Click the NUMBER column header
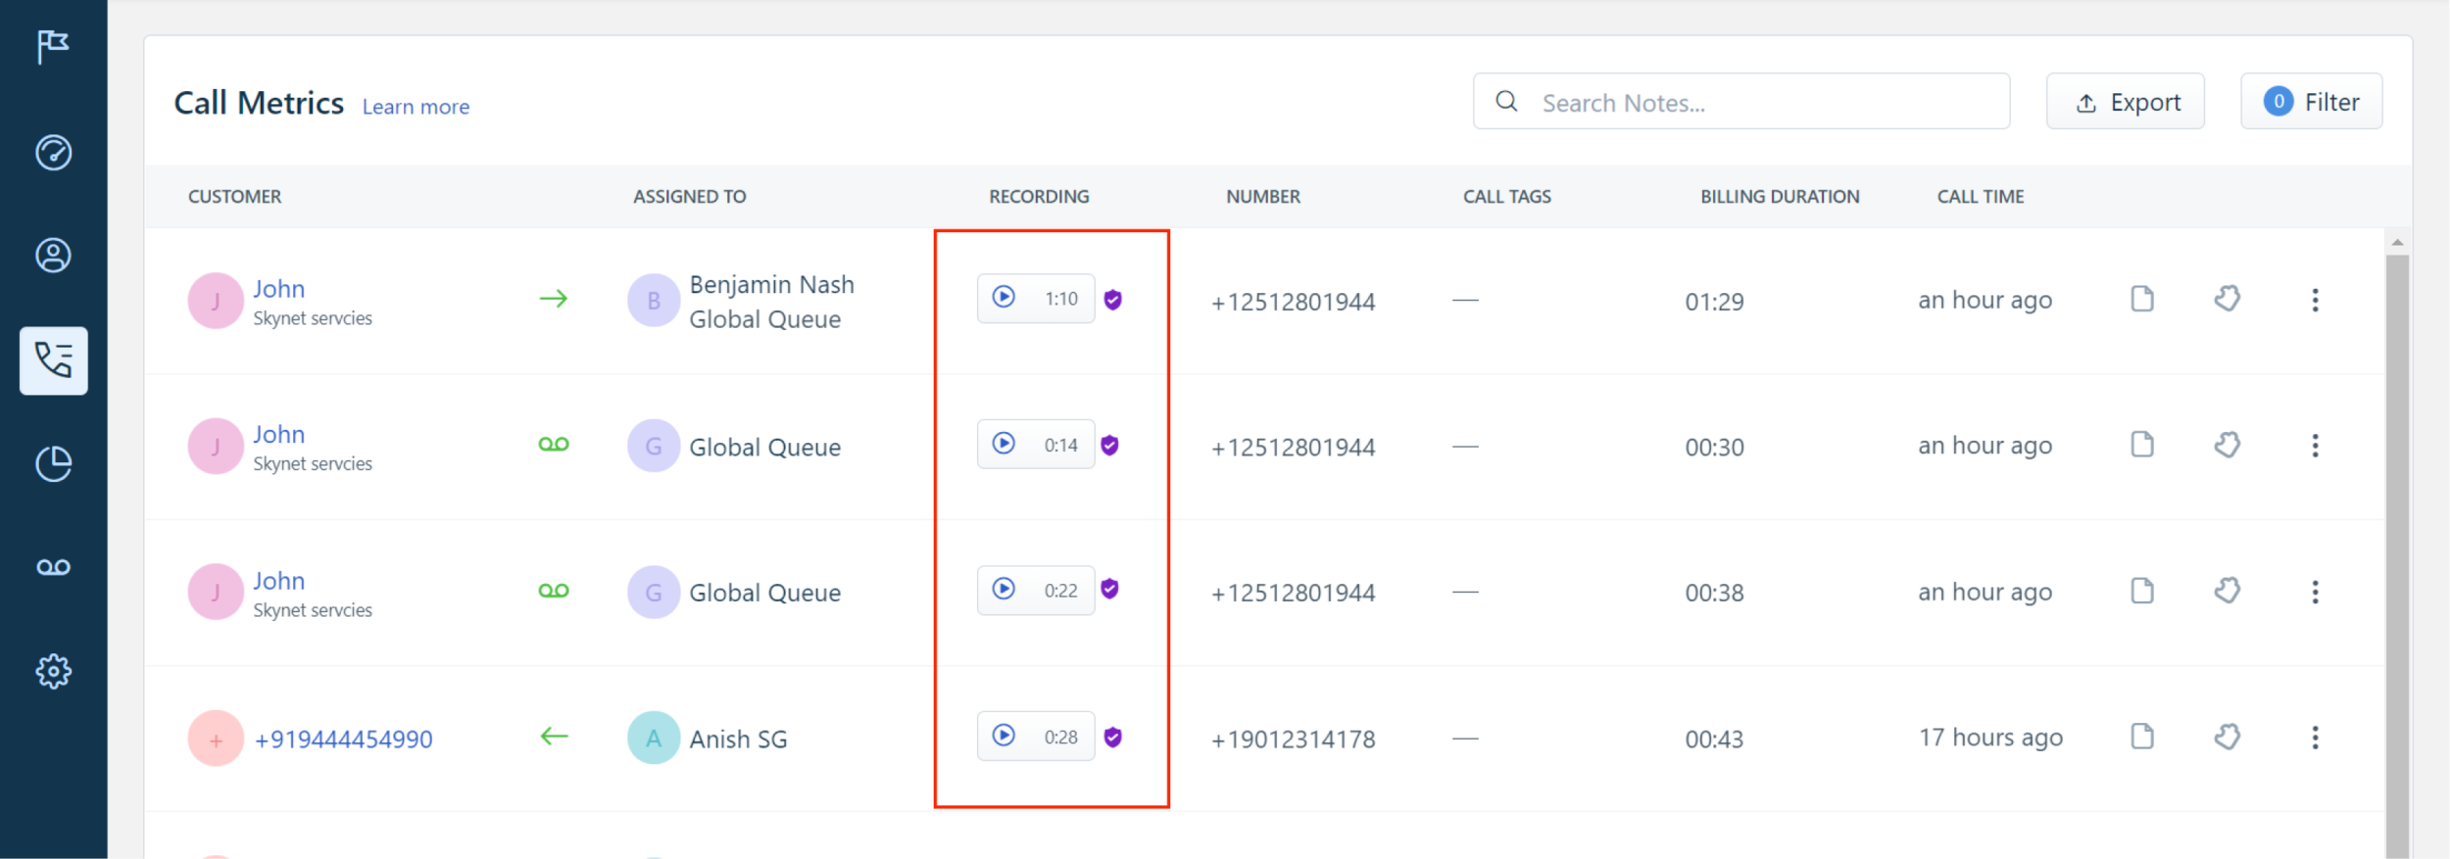The width and height of the screenshot is (2450, 859). click(x=1263, y=197)
